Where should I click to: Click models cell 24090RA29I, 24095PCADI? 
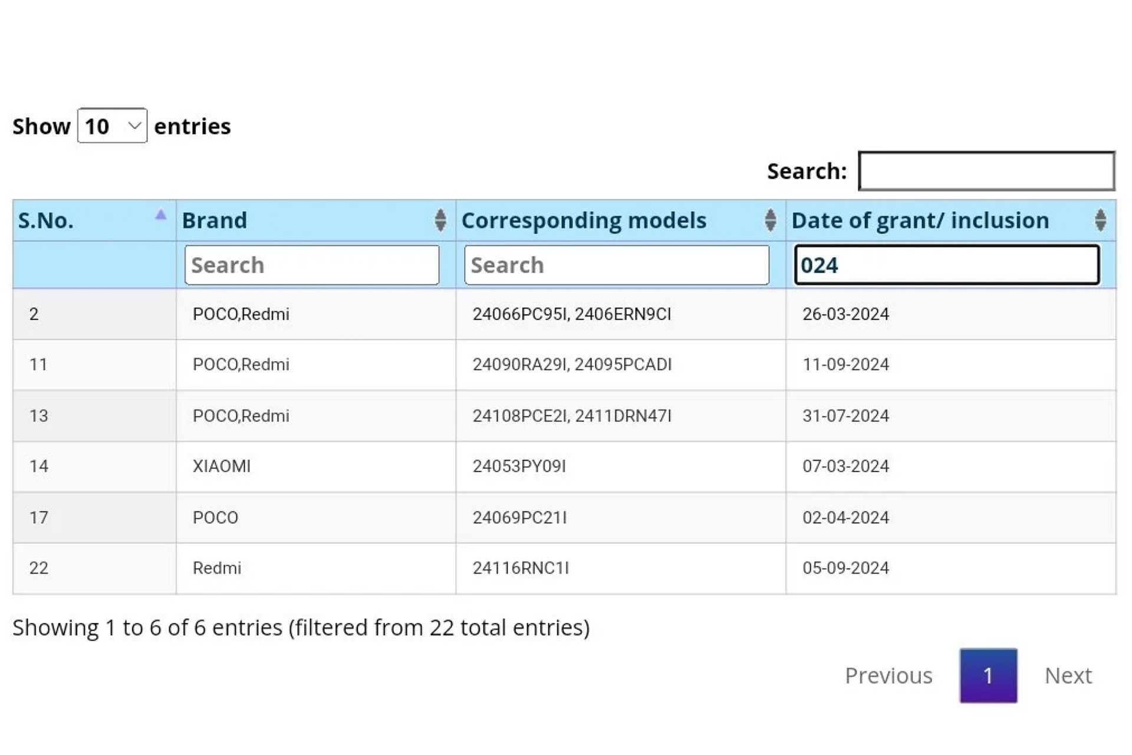(x=620, y=365)
